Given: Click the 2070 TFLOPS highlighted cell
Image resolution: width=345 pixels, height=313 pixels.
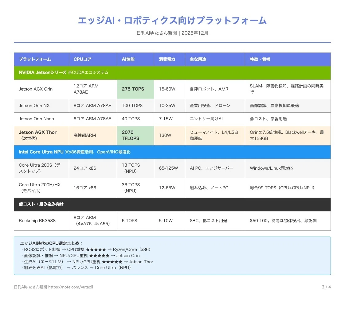Looking at the screenshot, I should [135, 135].
